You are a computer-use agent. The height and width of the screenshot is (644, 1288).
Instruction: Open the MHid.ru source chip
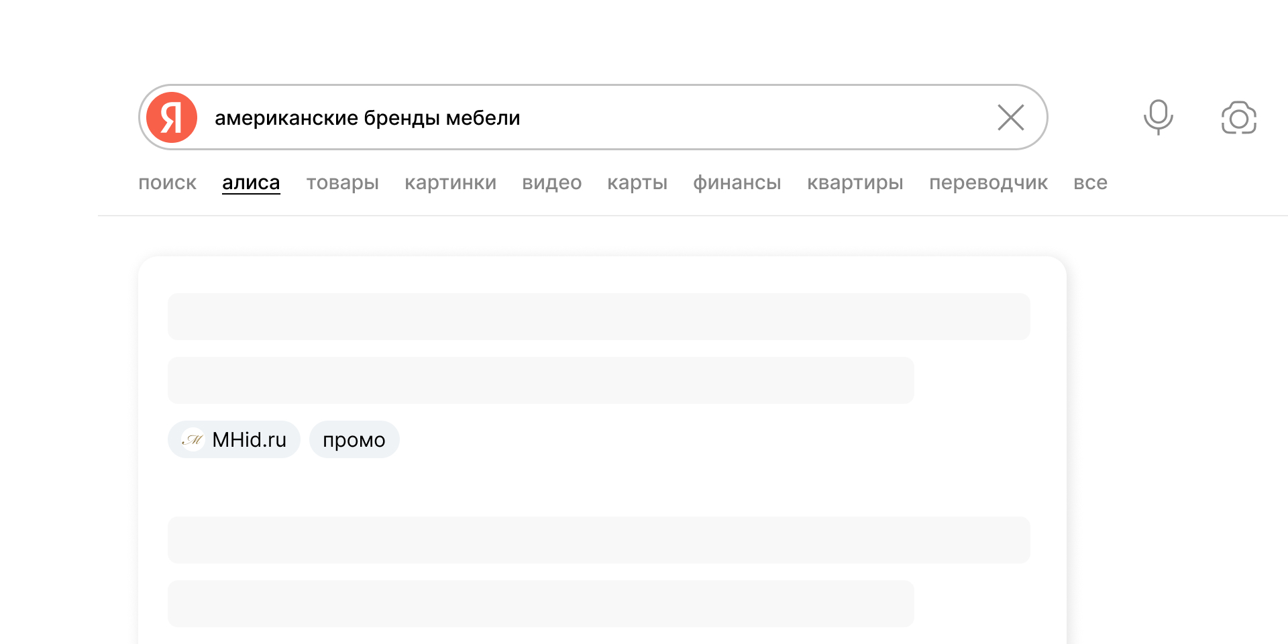click(233, 439)
